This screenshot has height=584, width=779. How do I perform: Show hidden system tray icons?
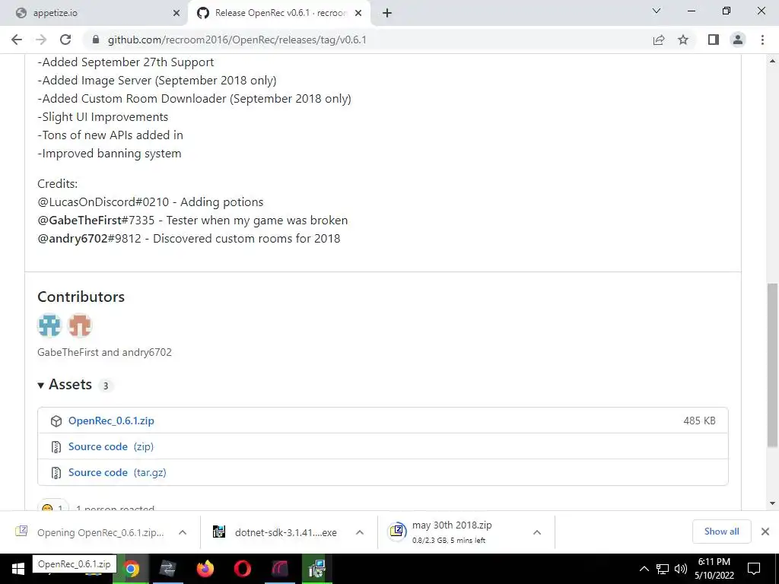click(x=644, y=569)
